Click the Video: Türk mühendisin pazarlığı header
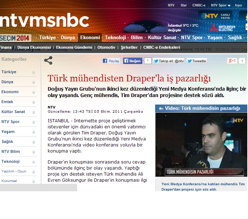Image resolution: width=248 pixels, height=219 pixels. pyautogui.click(x=201, y=108)
